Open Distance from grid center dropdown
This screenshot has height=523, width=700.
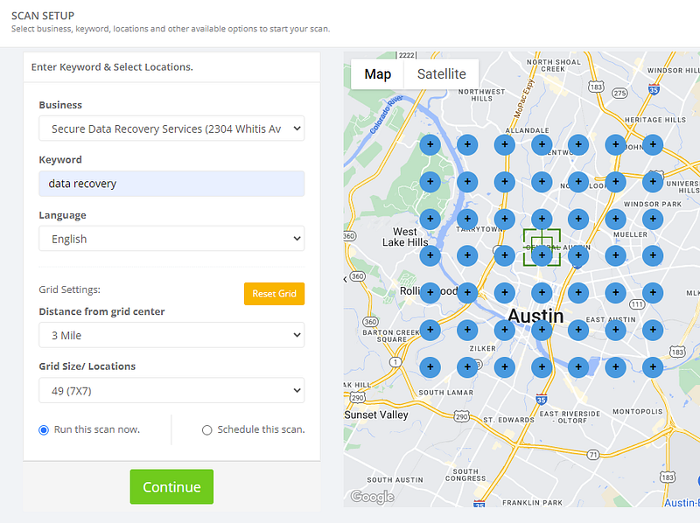click(171, 335)
